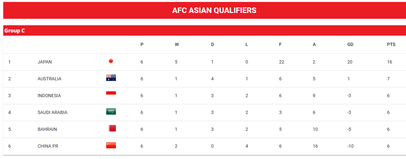Open the AUSTRALIA team link
Viewport: 406px width, 159px height.
pos(50,79)
